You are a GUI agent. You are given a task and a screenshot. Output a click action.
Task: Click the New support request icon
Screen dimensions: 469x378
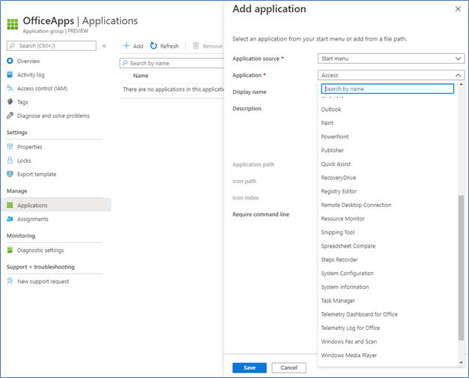click(10, 281)
